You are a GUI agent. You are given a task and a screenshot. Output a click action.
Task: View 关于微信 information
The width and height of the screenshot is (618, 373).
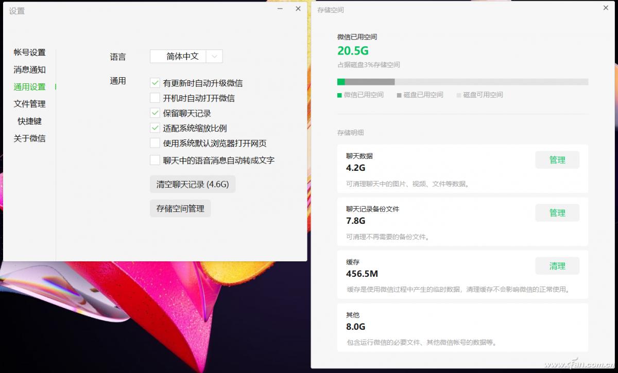pyautogui.click(x=29, y=138)
